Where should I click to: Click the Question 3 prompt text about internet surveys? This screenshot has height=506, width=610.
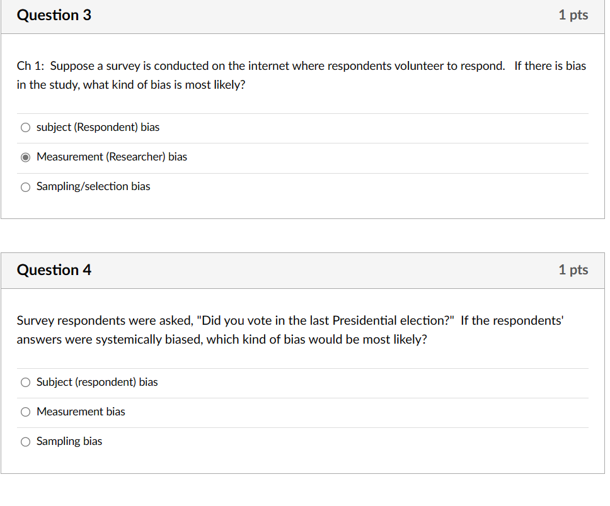point(301,75)
